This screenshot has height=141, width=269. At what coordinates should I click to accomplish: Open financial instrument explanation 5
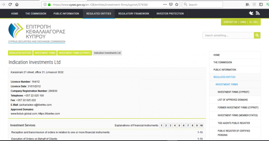[179, 126]
